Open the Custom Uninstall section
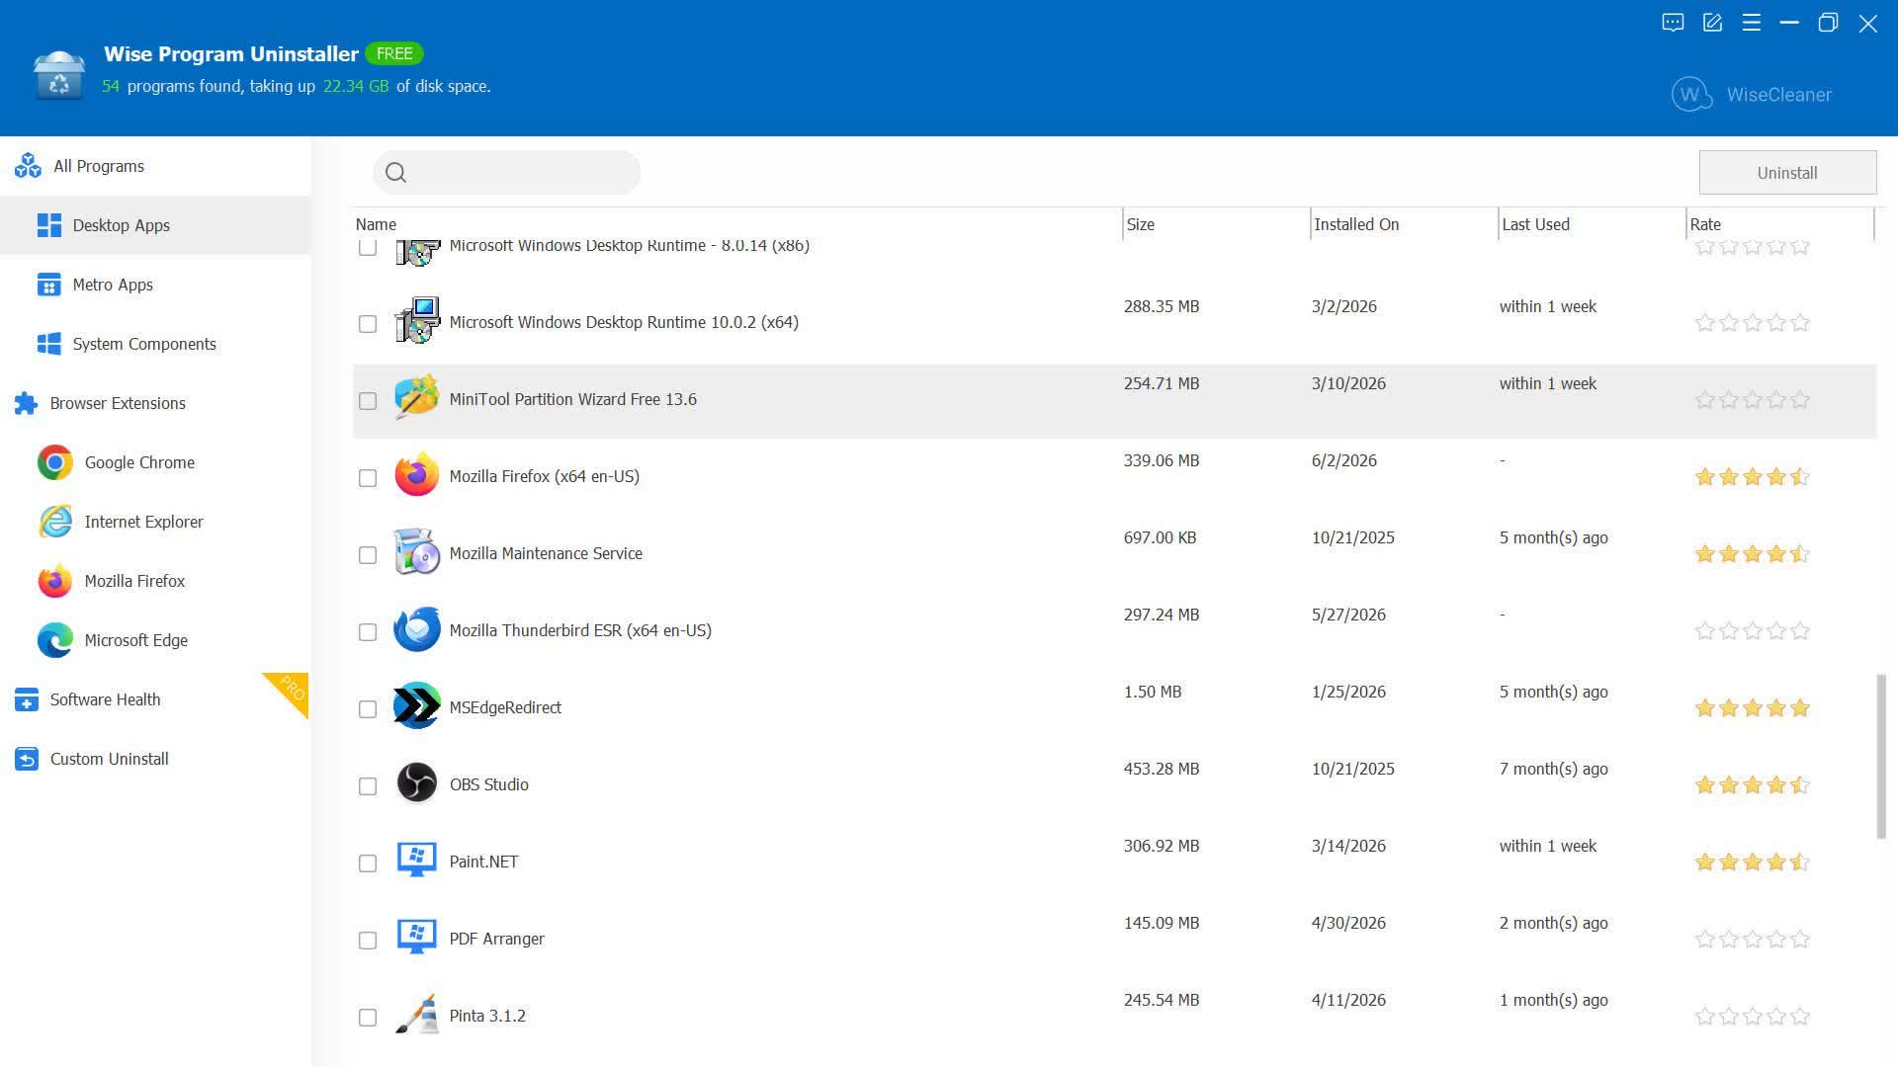The width and height of the screenshot is (1898, 1067). [155, 759]
